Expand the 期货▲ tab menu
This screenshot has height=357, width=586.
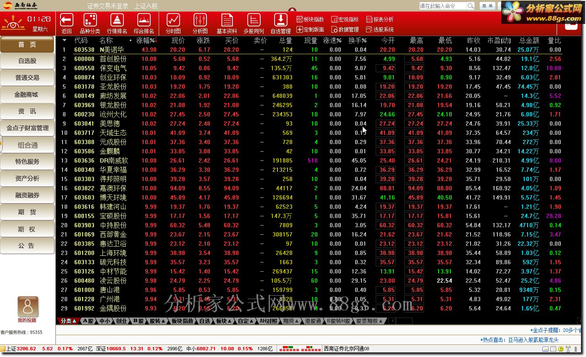click(x=291, y=321)
